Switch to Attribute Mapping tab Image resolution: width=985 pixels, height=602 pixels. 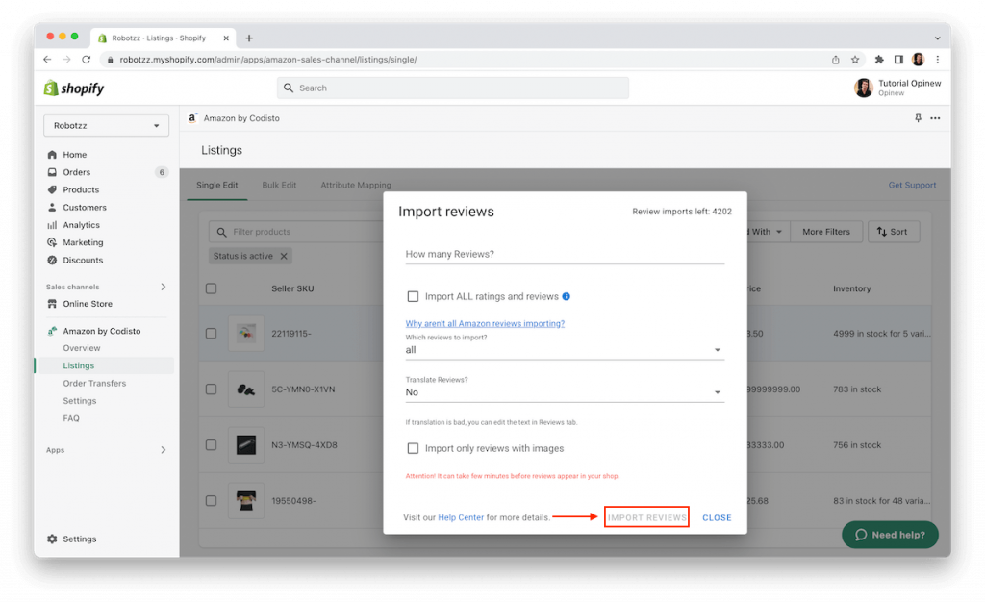pos(356,186)
